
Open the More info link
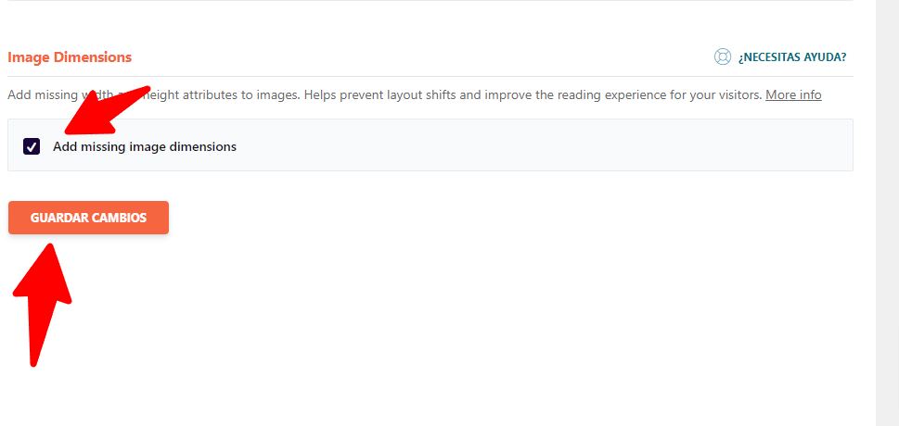(793, 94)
